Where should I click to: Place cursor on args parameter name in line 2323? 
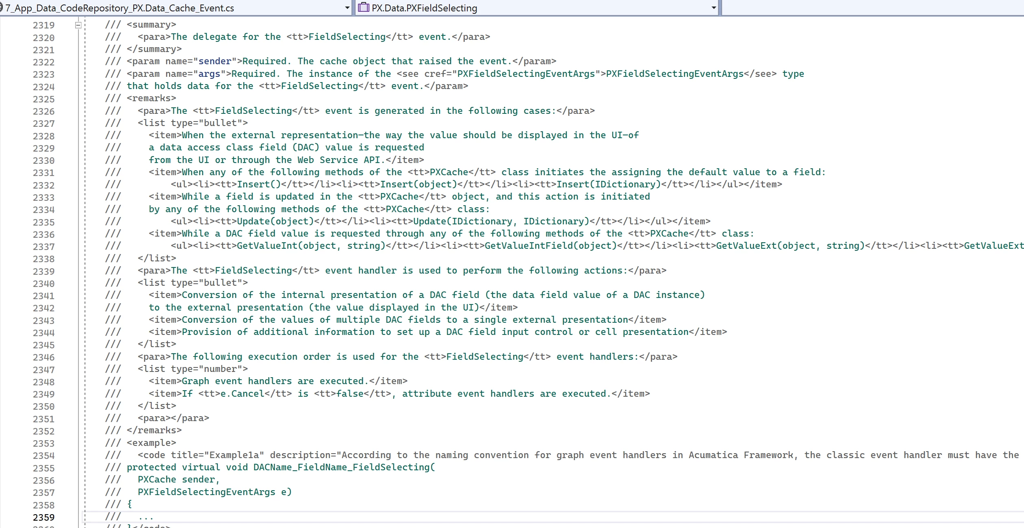point(209,74)
